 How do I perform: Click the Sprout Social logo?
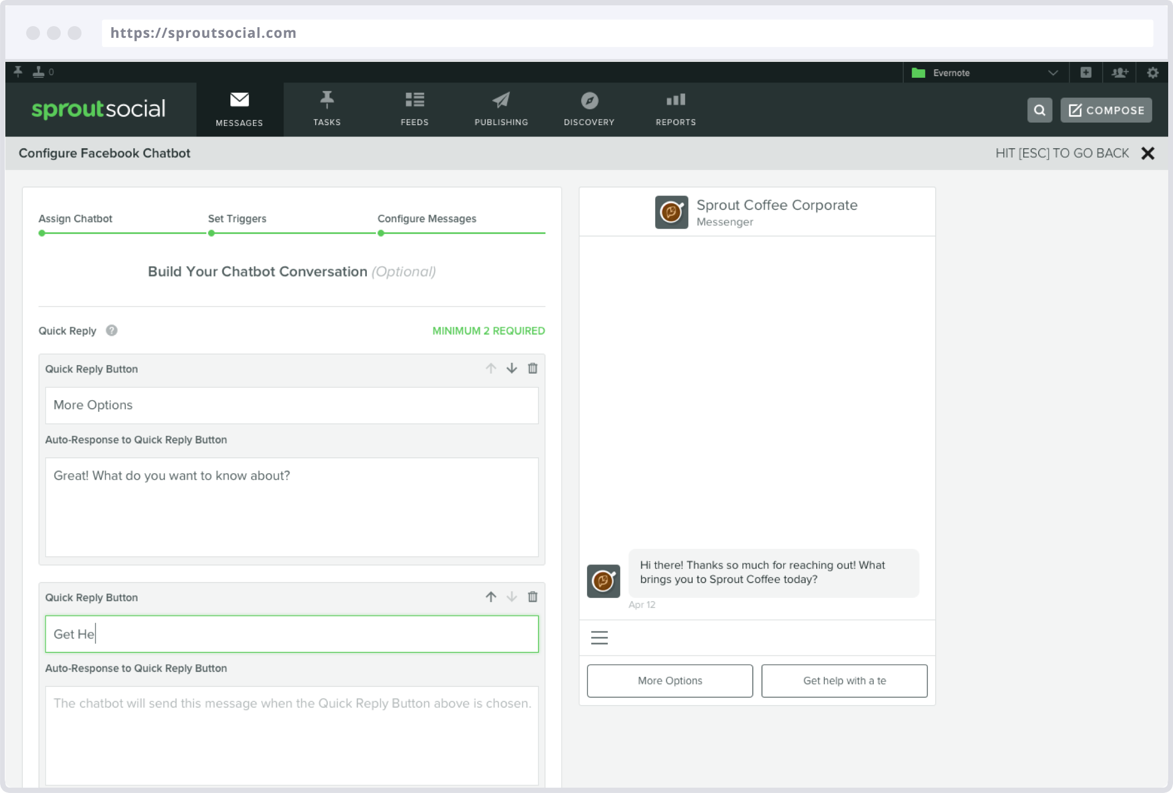[99, 109]
